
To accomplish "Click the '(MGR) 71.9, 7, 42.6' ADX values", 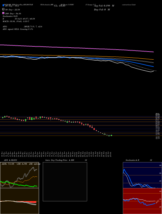I will (33, 27).
